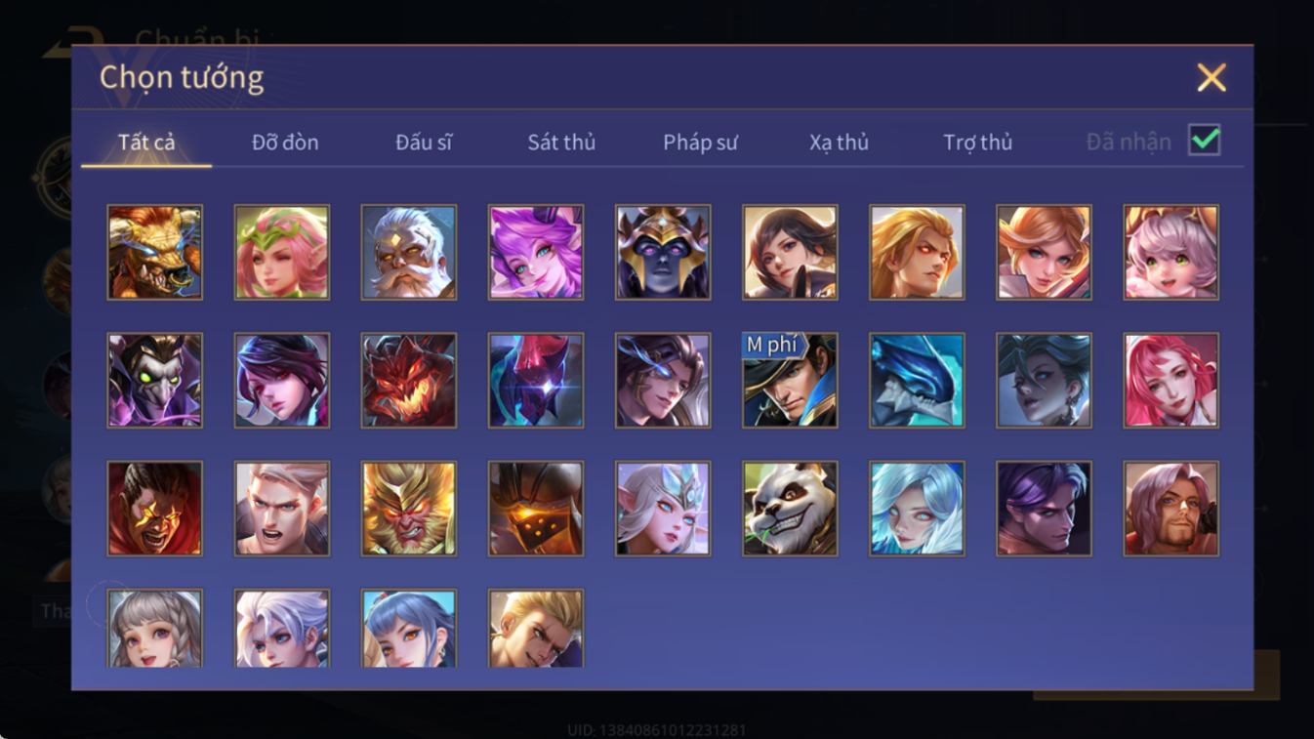The image size is (1314, 739).
Task: Close the Chọn tướng dialog
Action: click(x=1211, y=78)
